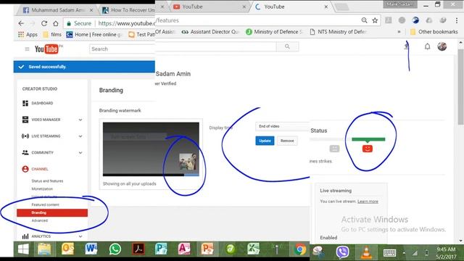Open NTS Ministry of Defence bookmark
This screenshot has width=464, height=261.
(x=339, y=32)
